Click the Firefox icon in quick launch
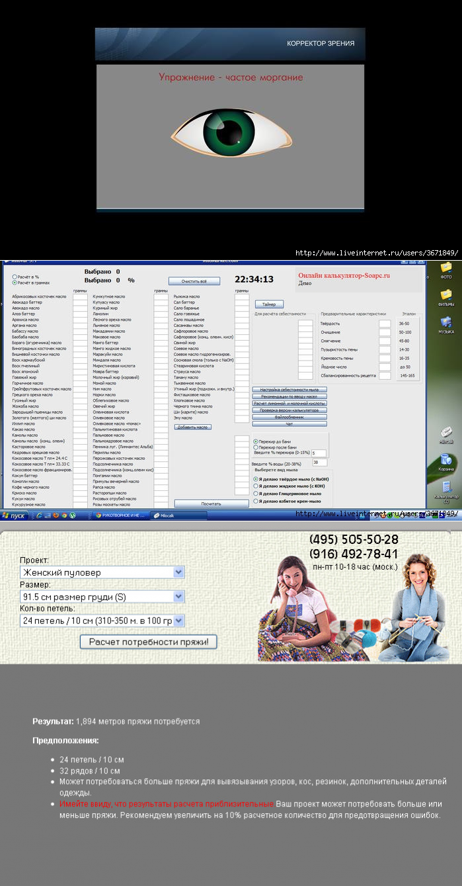 tap(56, 515)
